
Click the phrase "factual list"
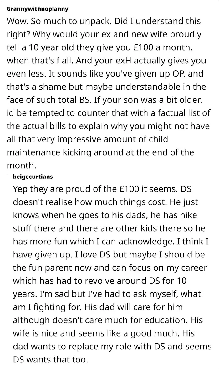(x=177, y=113)
